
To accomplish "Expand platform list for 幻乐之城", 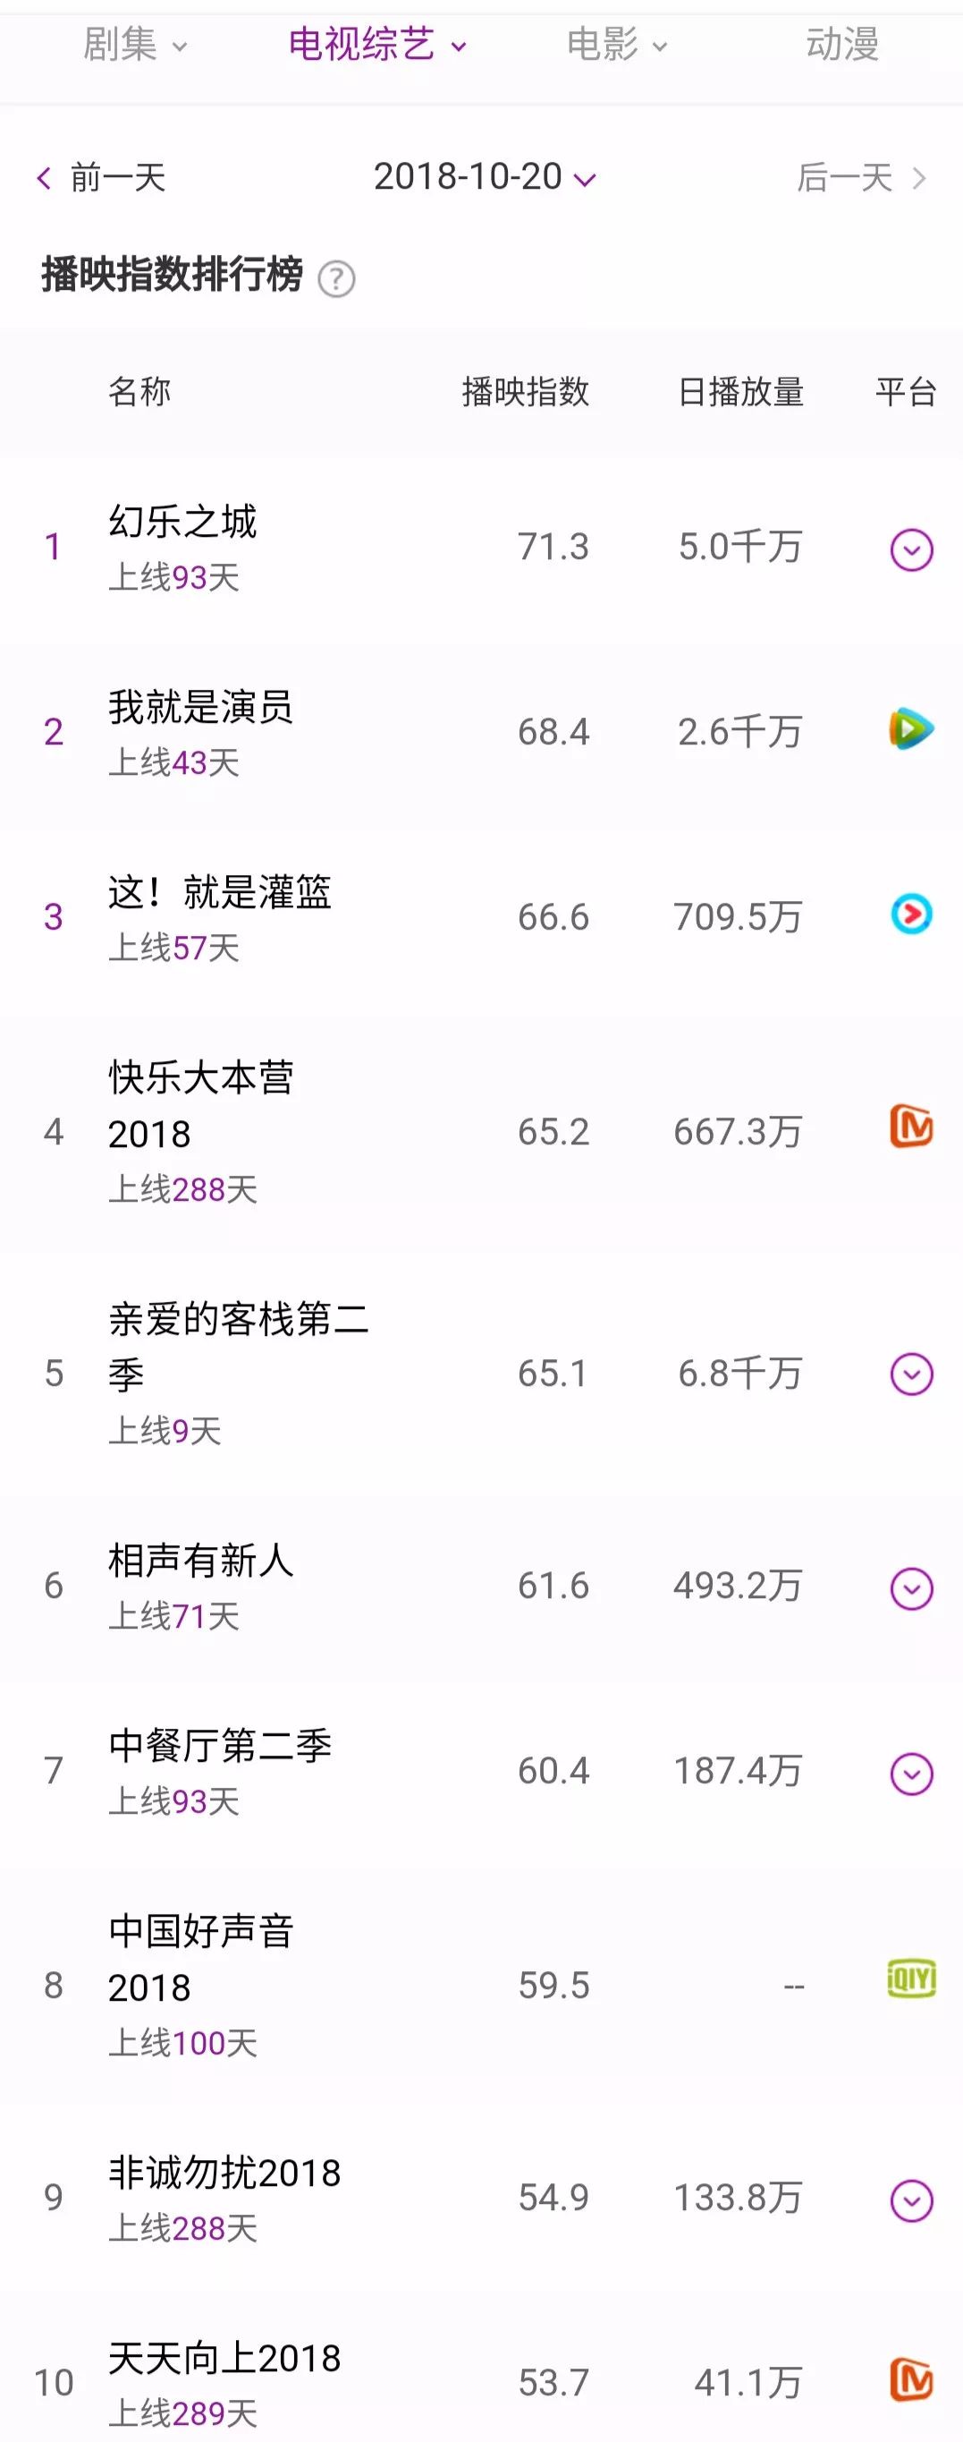I will coord(911,549).
